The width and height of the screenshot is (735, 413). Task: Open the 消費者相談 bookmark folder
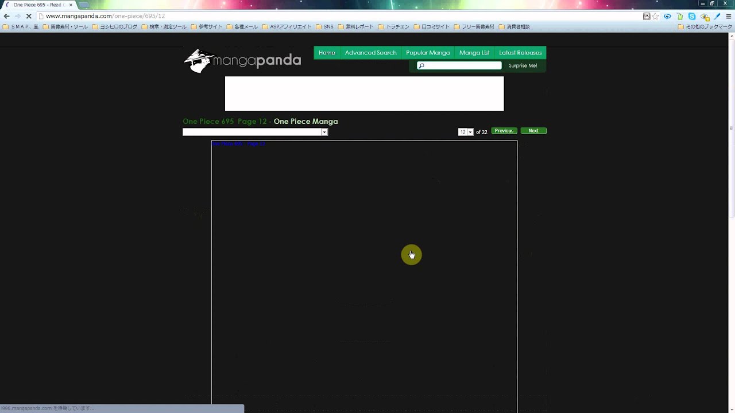tap(514, 26)
